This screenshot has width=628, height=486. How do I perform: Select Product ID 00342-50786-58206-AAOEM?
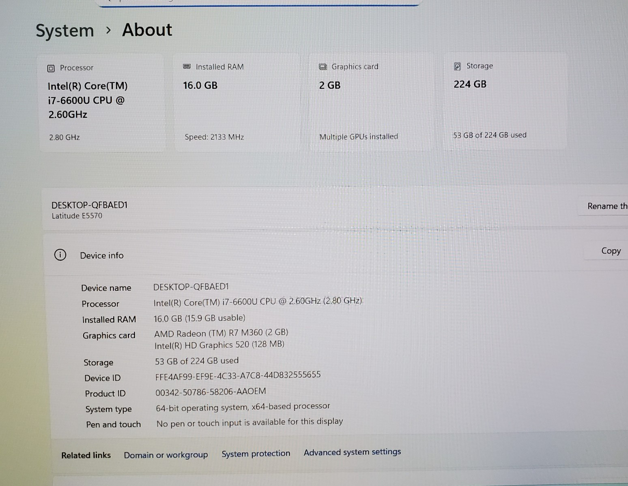click(x=211, y=392)
